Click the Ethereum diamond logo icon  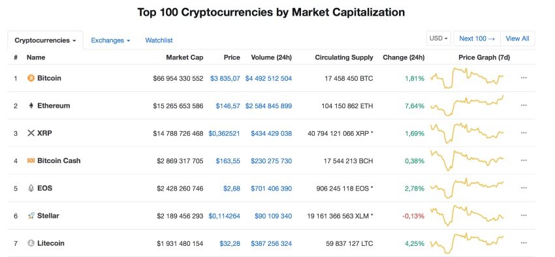coord(31,106)
